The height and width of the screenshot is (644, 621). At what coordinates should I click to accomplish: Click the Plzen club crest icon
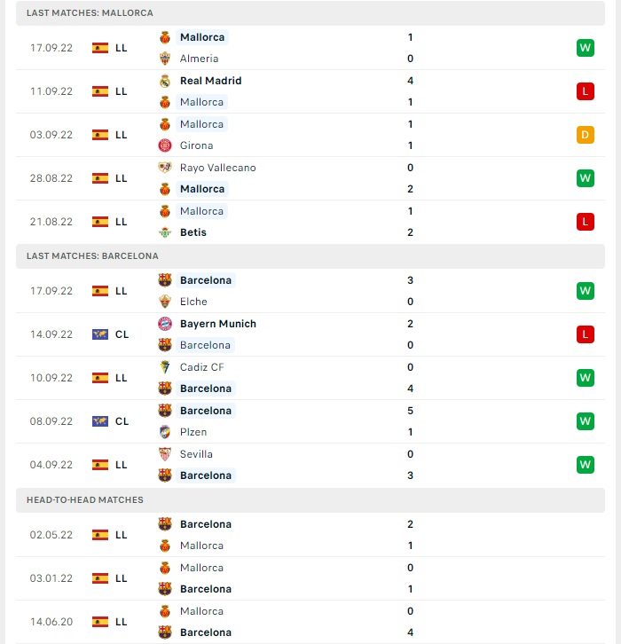point(165,432)
